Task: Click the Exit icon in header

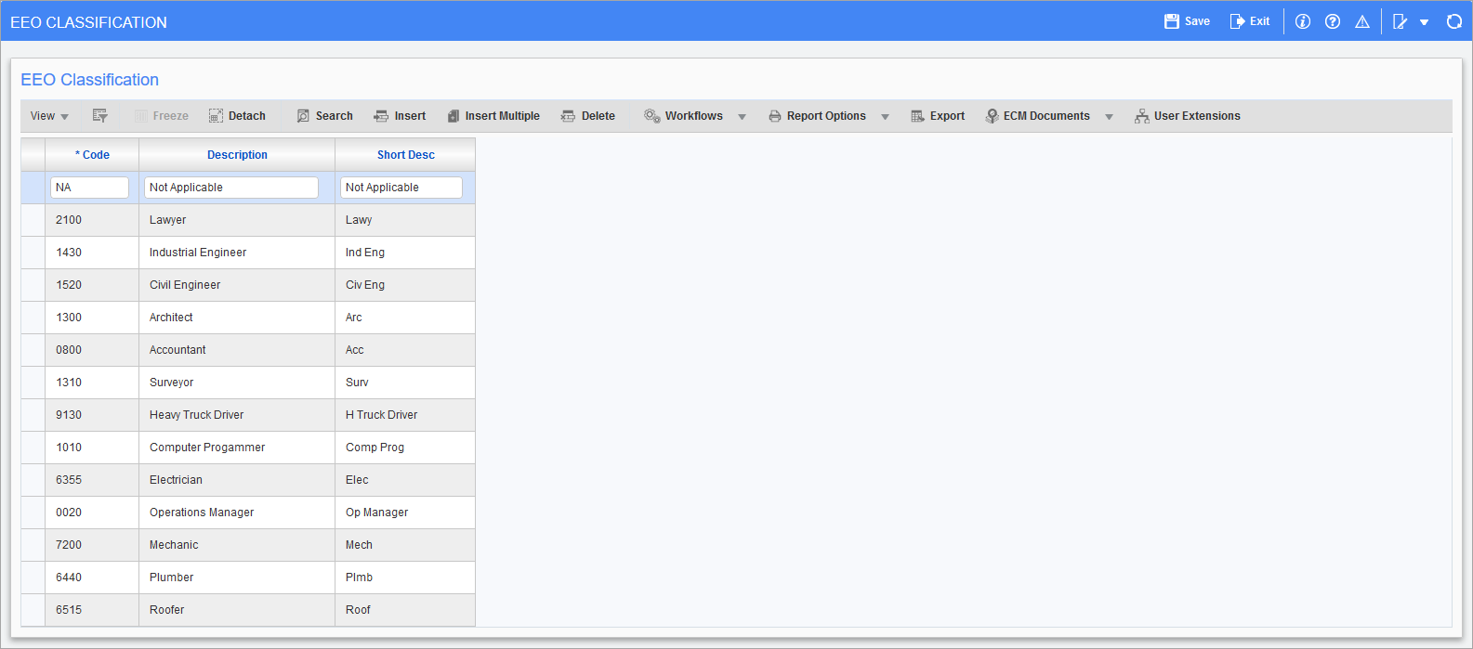Action: pos(1237,21)
